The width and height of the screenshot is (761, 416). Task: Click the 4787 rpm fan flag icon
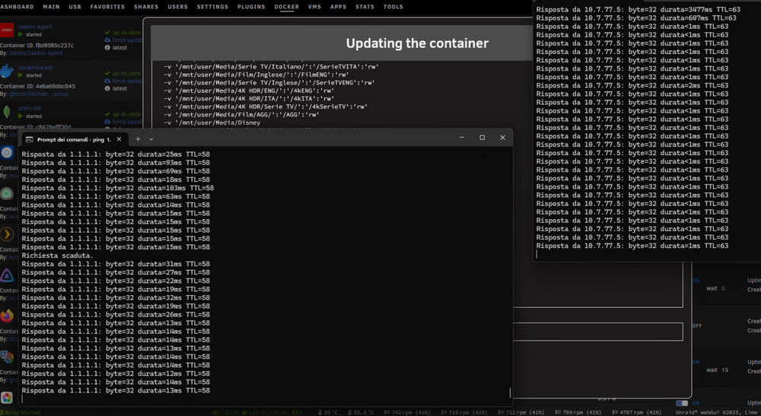(616, 413)
